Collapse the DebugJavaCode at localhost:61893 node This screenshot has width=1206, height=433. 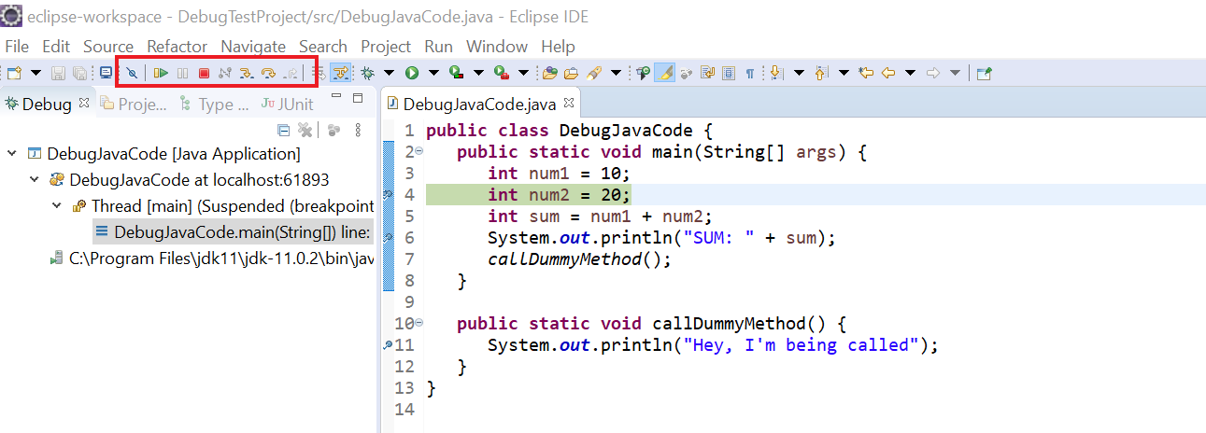[34, 179]
